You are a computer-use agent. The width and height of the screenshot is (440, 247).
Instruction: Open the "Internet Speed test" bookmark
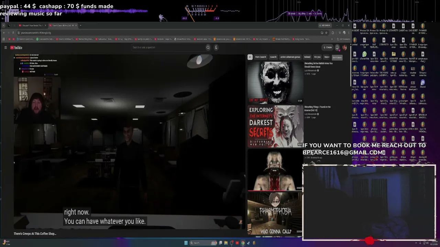click(x=25, y=39)
